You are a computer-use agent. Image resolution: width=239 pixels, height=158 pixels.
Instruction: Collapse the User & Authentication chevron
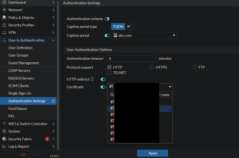[x=53, y=40]
